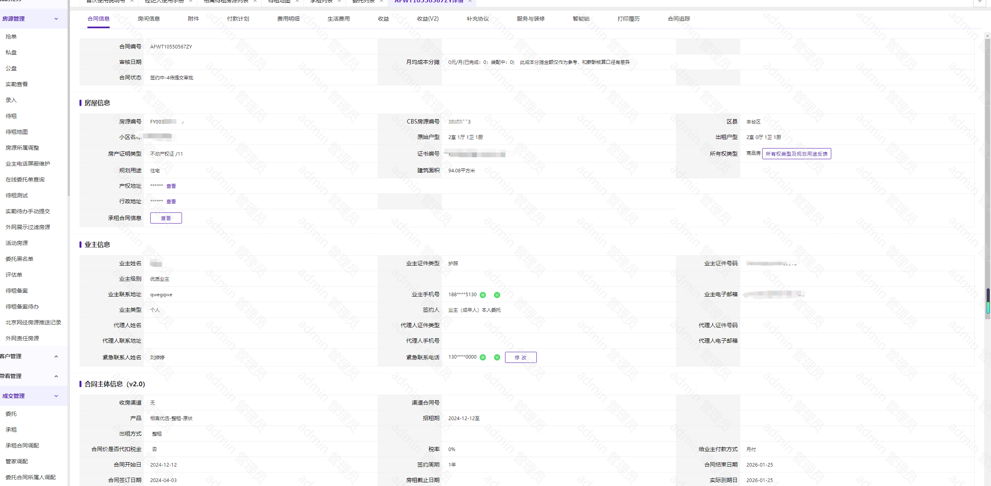
Task: Switch to the 房间信息 tab
Action: 149,19
